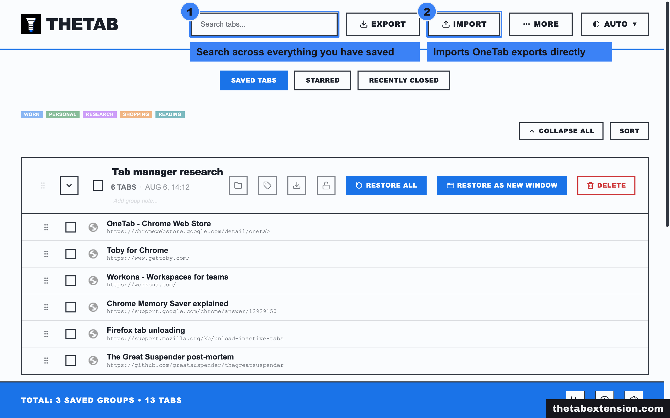Click the TheTab funnel logo
Viewport: 670px width, 418px height.
pyautogui.click(x=31, y=24)
